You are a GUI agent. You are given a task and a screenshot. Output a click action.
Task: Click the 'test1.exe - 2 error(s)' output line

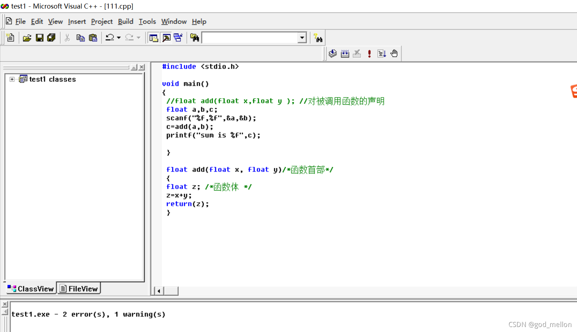[x=88, y=314]
